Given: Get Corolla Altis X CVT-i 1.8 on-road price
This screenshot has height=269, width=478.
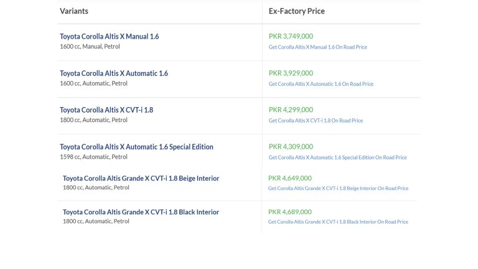Looking at the screenshot, I should click(316, 120).
